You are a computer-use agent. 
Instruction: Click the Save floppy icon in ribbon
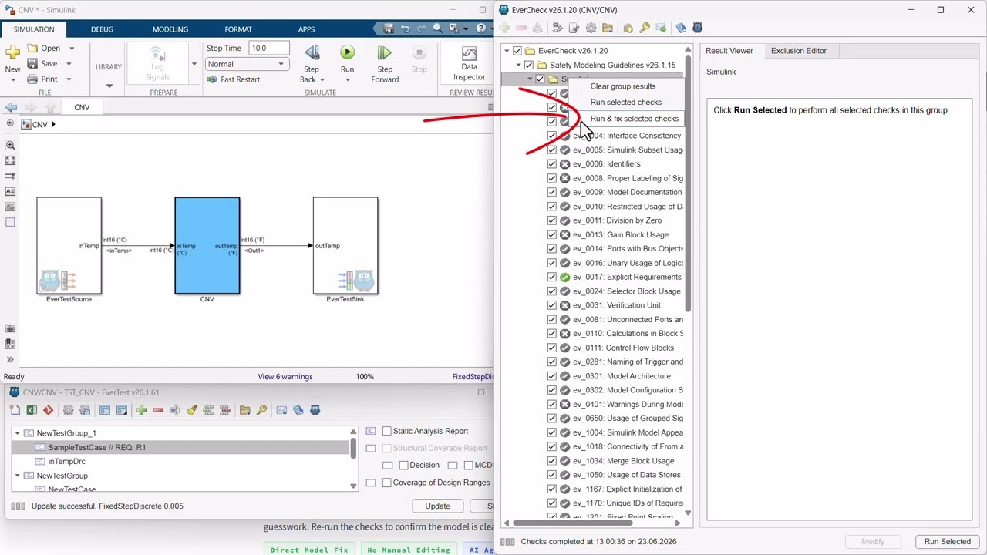32,63
